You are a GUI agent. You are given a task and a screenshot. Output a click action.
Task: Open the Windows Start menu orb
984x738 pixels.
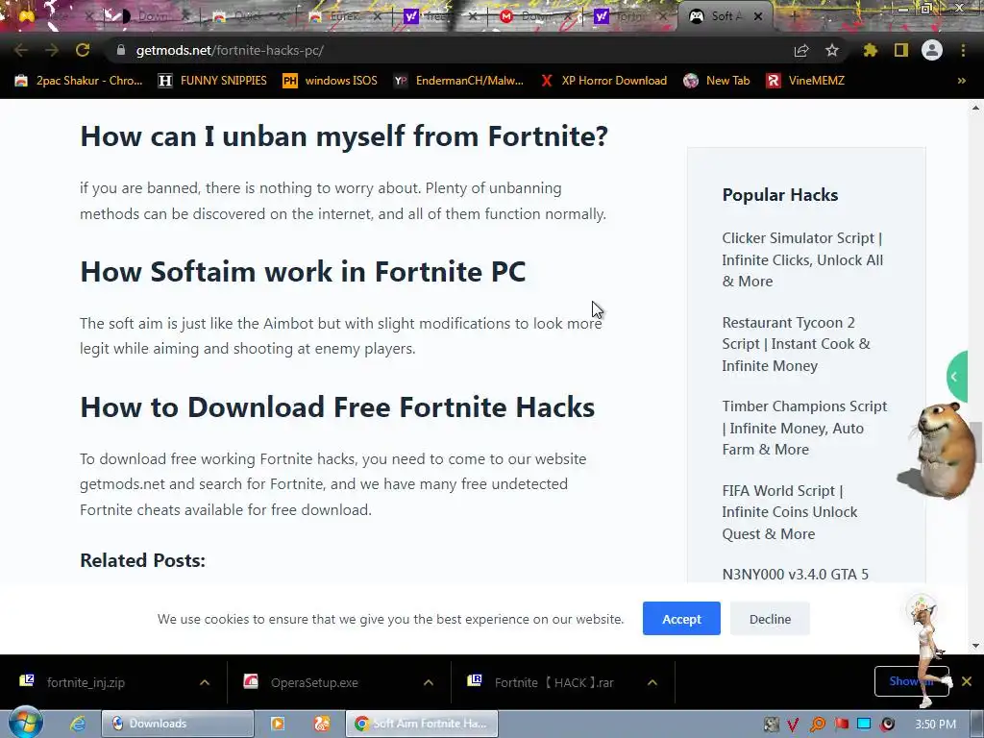click(25, 723)
